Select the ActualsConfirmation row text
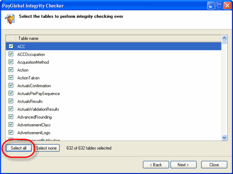233x174 pixels. [x=34, y=86]
